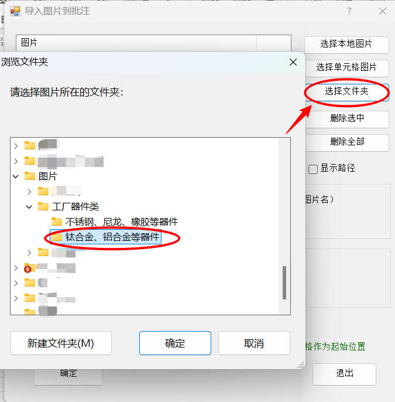Click the folder icon beside 图片

[x=30, y=176]
